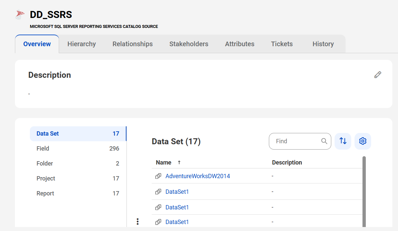
Task: Select the Report category
Action: click(x=78, y=193)
